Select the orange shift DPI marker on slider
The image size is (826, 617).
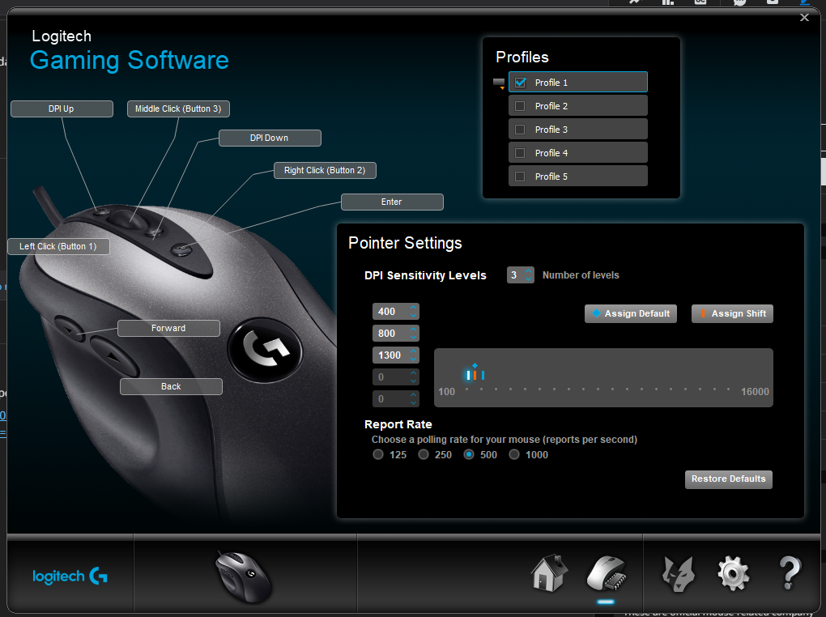tap(475, 375)
